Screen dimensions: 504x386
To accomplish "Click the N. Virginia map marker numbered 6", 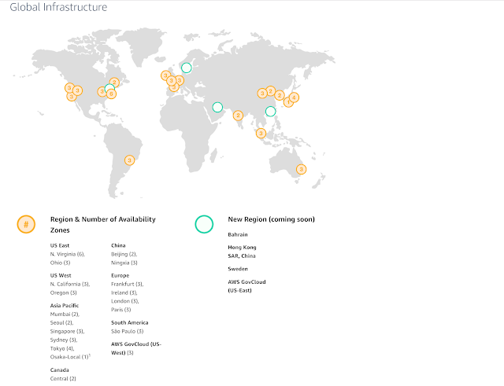I will click(111, 94).
